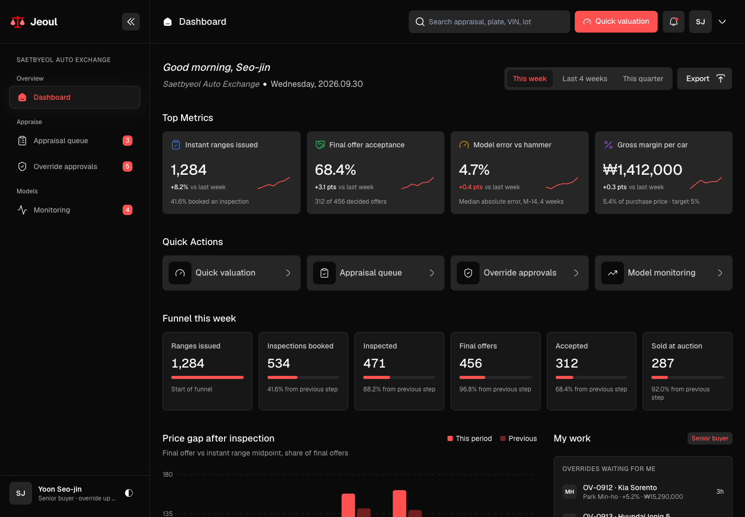Click the Dashboard icon in sidebar

click(x=22, y=97)
